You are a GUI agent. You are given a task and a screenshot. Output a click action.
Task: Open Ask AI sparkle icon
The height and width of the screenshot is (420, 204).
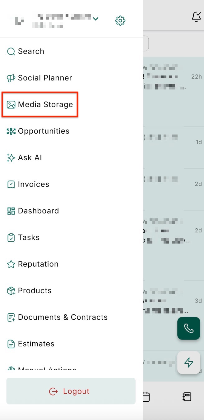pos(11,158)
